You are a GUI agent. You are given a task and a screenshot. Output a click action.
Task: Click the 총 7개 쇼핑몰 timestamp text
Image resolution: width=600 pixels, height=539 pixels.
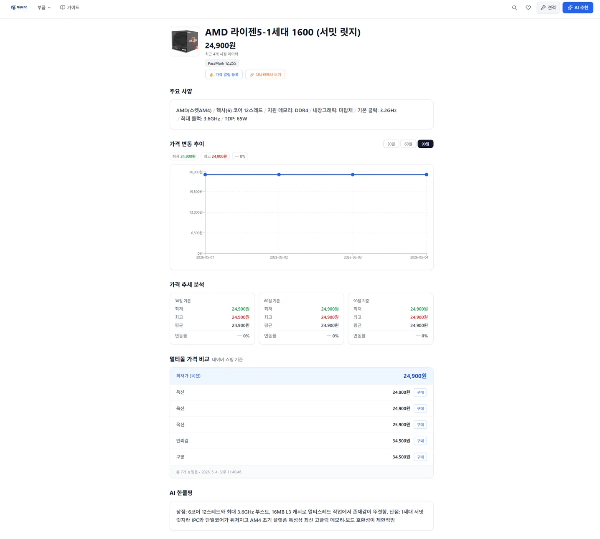tap(208, 472)
